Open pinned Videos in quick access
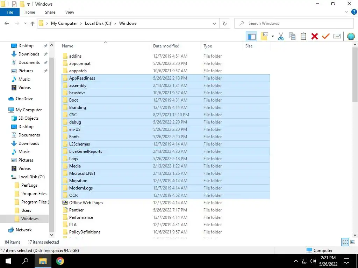The width and height of the screenshot is (358, 268). [24, 88]
